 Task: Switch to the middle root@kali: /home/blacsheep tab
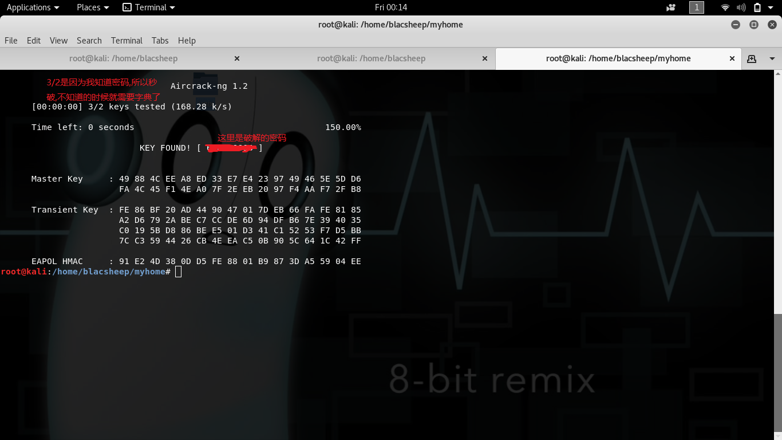371,58
